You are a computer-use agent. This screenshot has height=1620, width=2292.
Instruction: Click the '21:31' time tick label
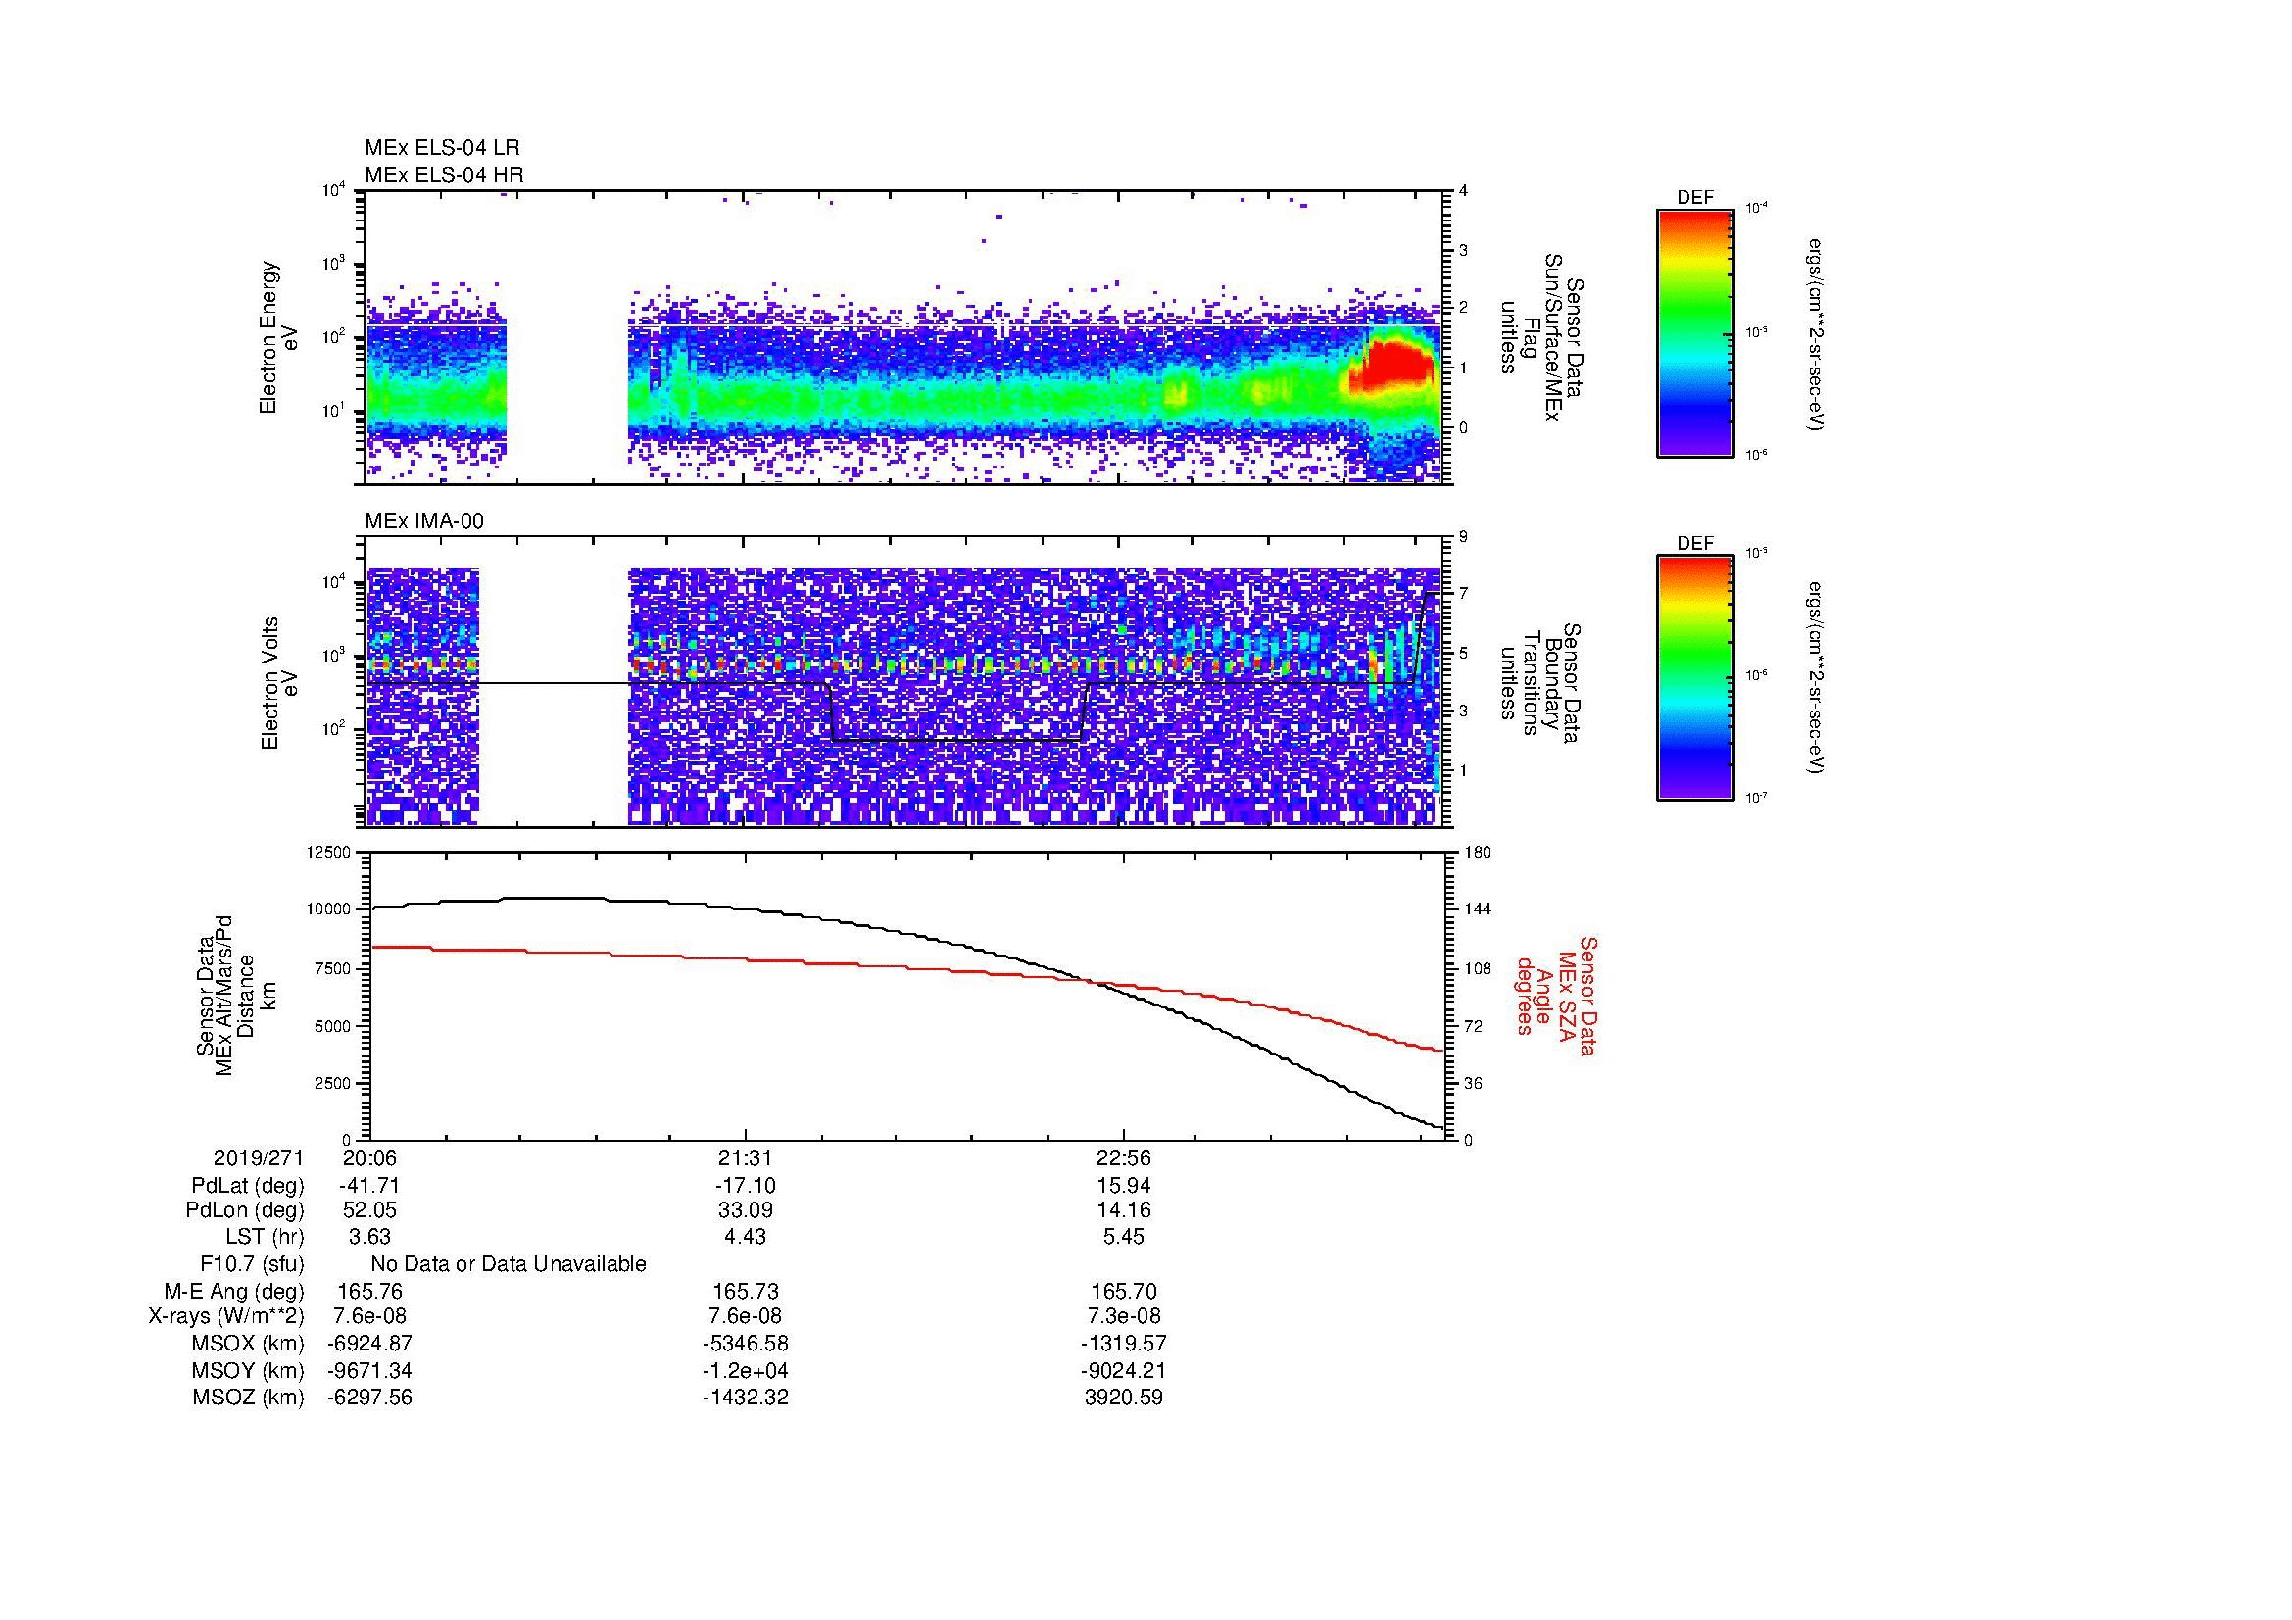point(745,1157)
